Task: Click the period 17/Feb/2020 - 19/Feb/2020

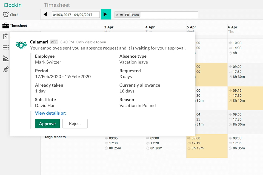Action: [63, 77]
